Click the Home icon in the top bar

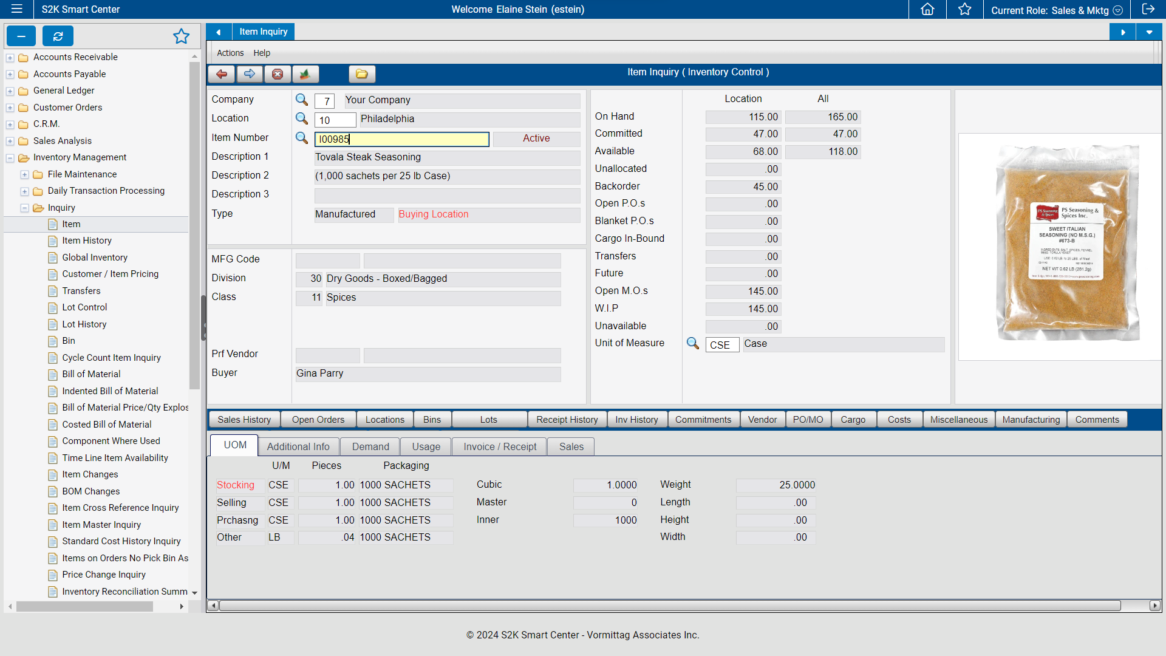[927, 9]
